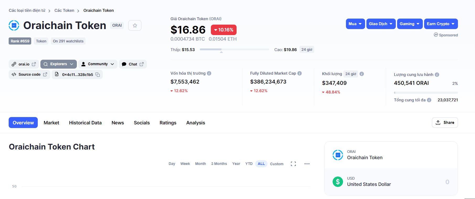The image size is (475, 199).
Task: Select the Overview tab
Action: pos(23,123)
